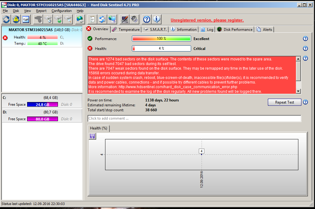Click the C: Free Space 24,8 GB bar
Viewport: 315px width, 209px height.
pos(43,104)
